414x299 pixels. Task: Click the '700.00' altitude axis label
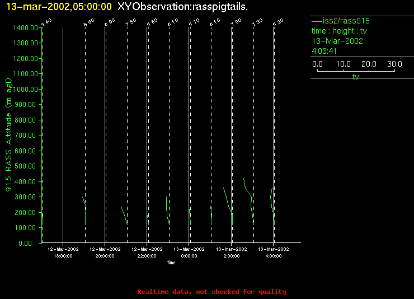click(x=25, y=136)
